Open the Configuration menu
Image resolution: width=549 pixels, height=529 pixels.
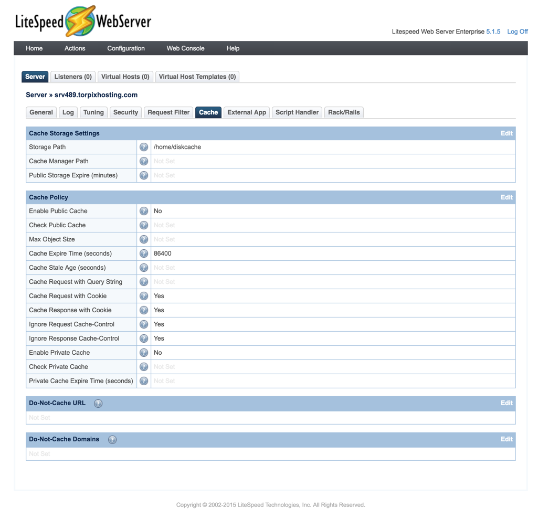126,48
